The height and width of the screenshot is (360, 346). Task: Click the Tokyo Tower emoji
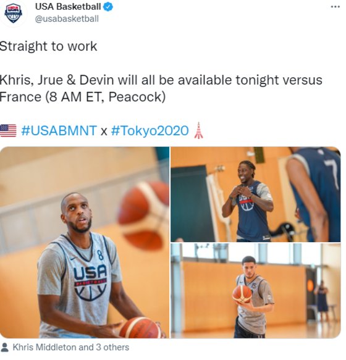click(x=198, y=130)
